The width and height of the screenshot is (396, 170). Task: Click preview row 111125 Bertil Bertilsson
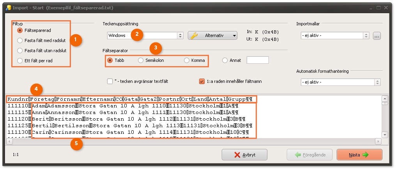[x=130, y=125]
